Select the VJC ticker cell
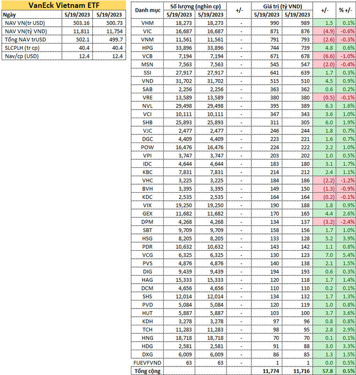356x375 pixels. (x=147, y=131)
